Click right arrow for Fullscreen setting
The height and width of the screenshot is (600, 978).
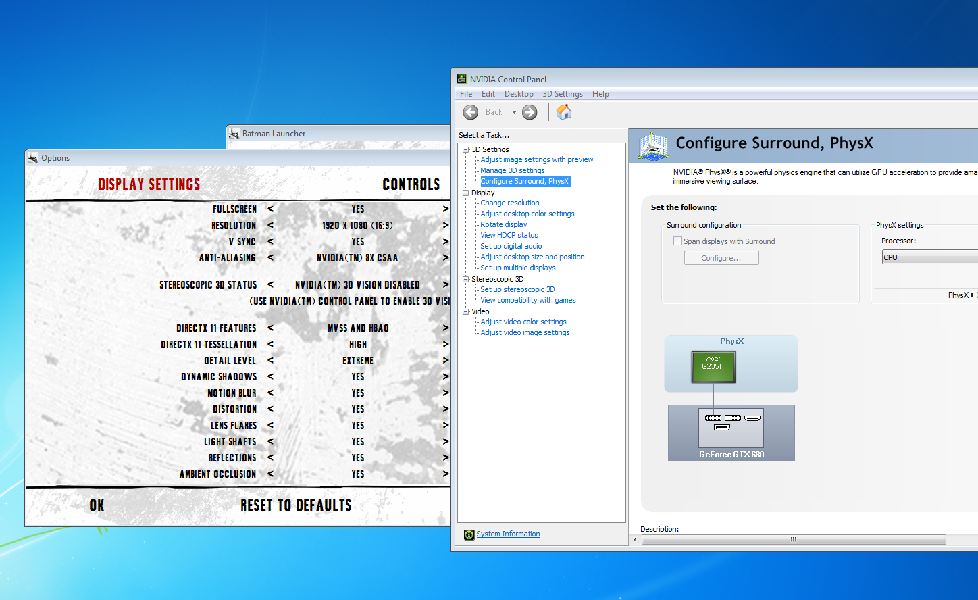pos(445,209)
